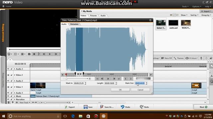213x119 pixels.
Task: Step preview one frame forward
Action: click(x=56, y=54)
